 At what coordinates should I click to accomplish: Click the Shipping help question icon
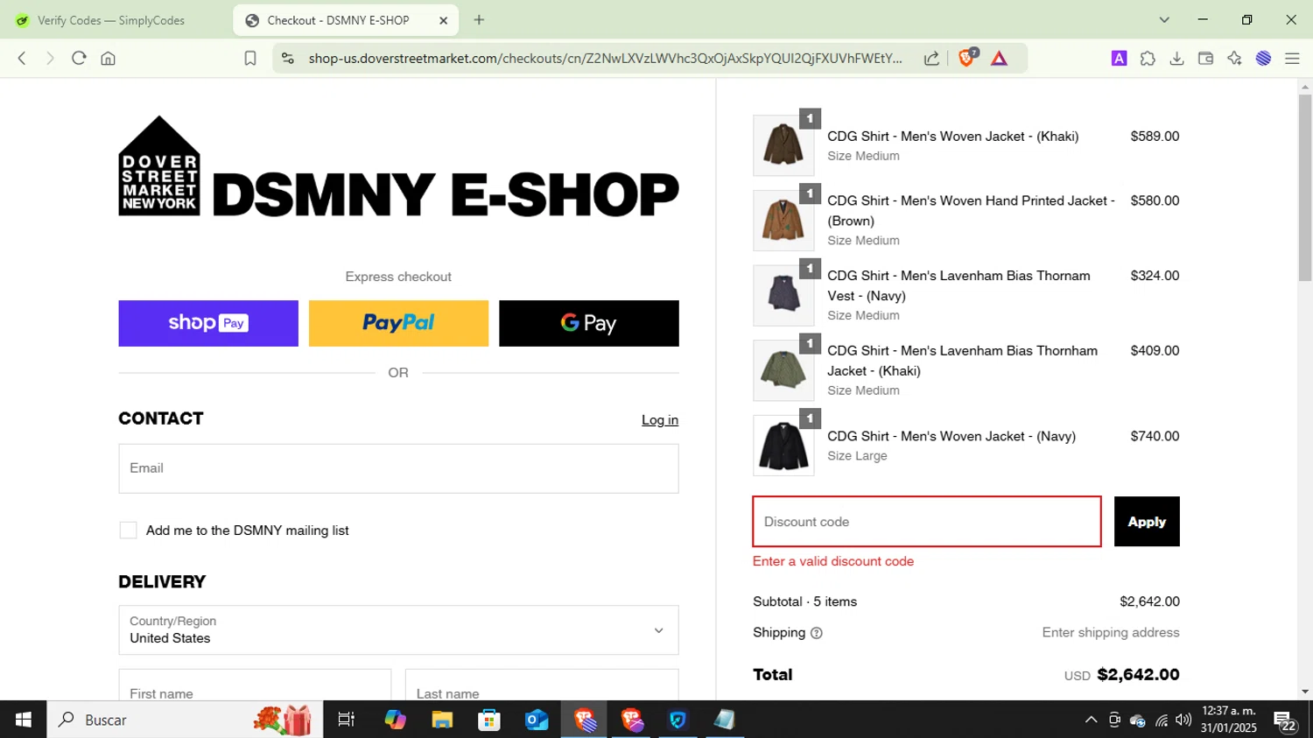click(816, 633)
